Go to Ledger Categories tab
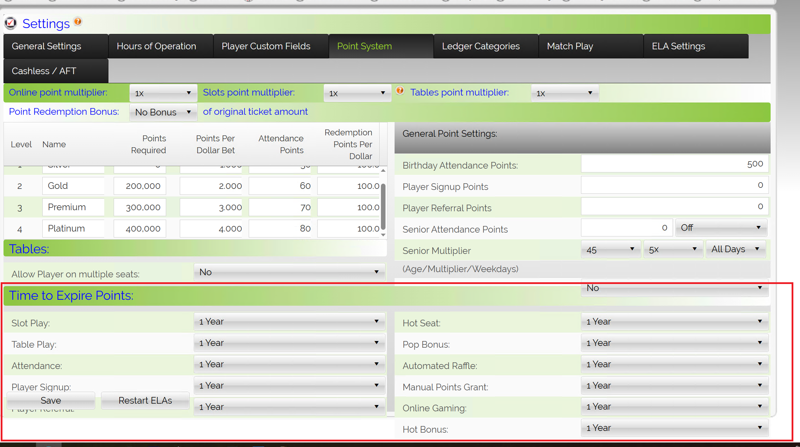 486,46
